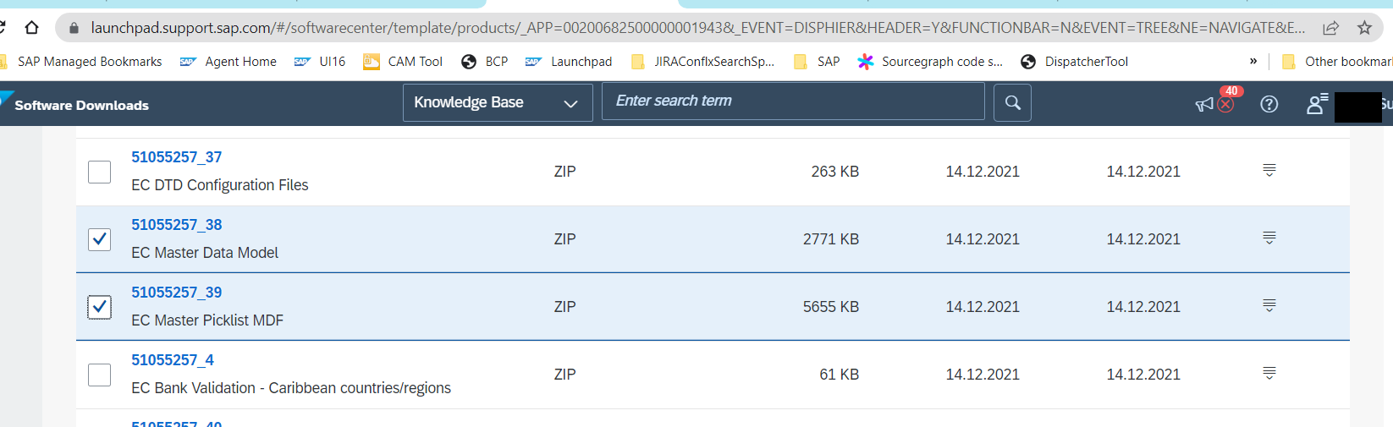Open the UI16 bookmark
This screenshot has height=427, width=1393.
click(x=320, y=62)
